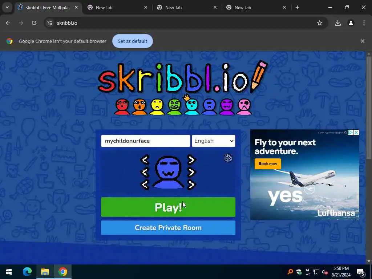372x279 pixels.
Task: Randomize avatar with the dice icon
Action: (x=228, y=158)
